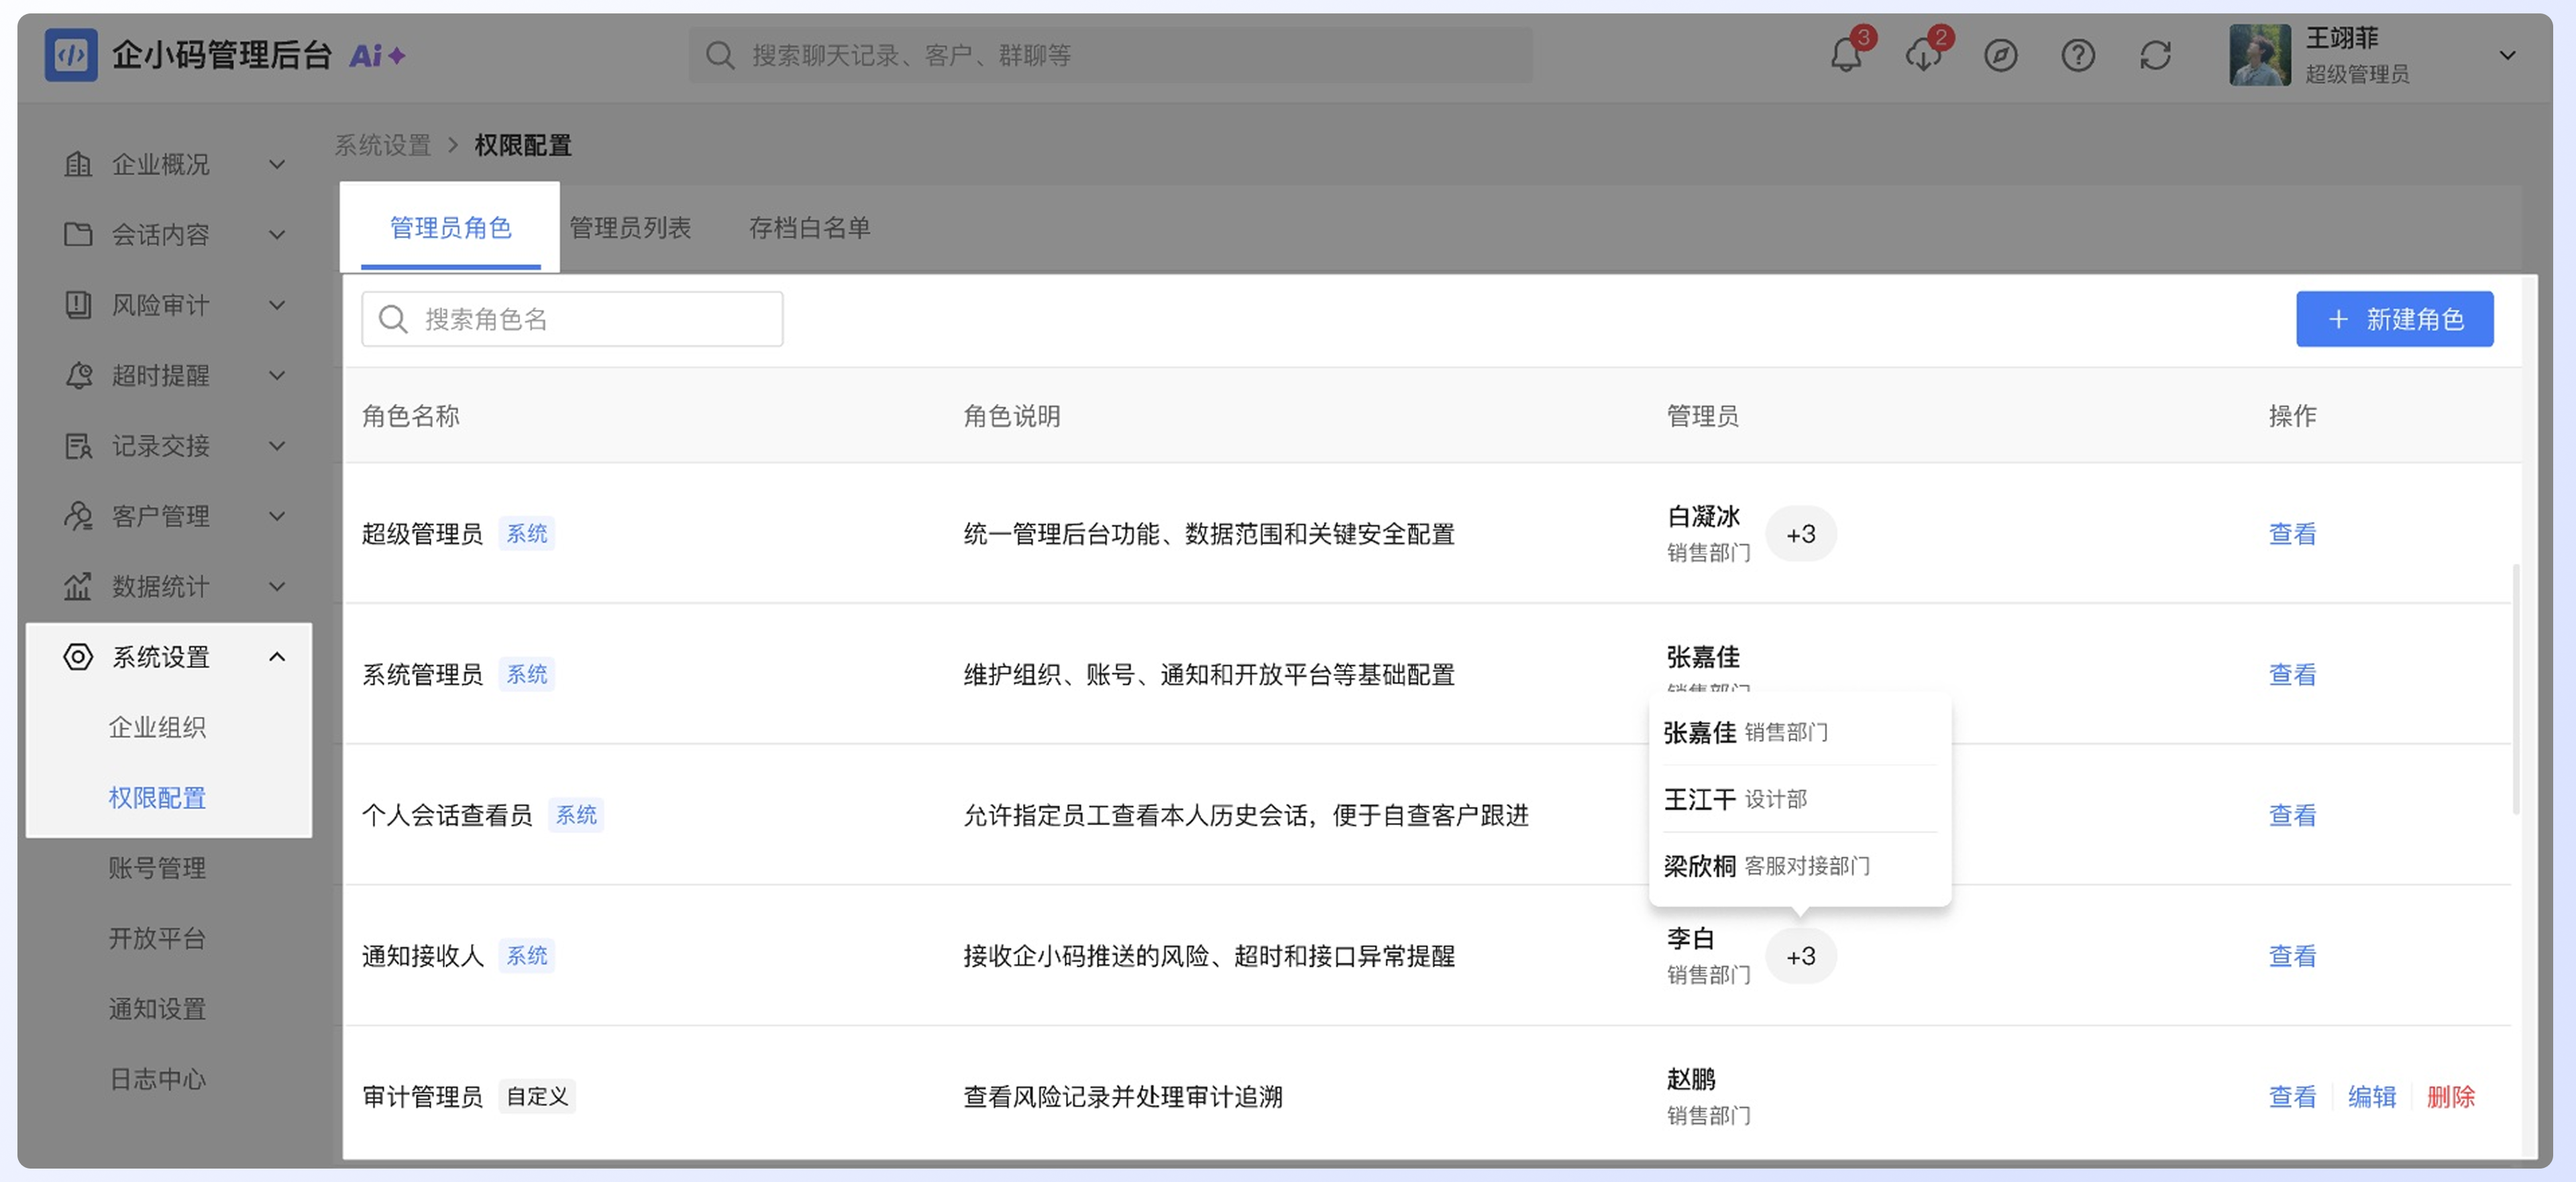This screenshot has height=1182, width=2576.
Task: Click 系统设置 in the breadcrumb
Action: pyautogui.click(x=382, y=145)
